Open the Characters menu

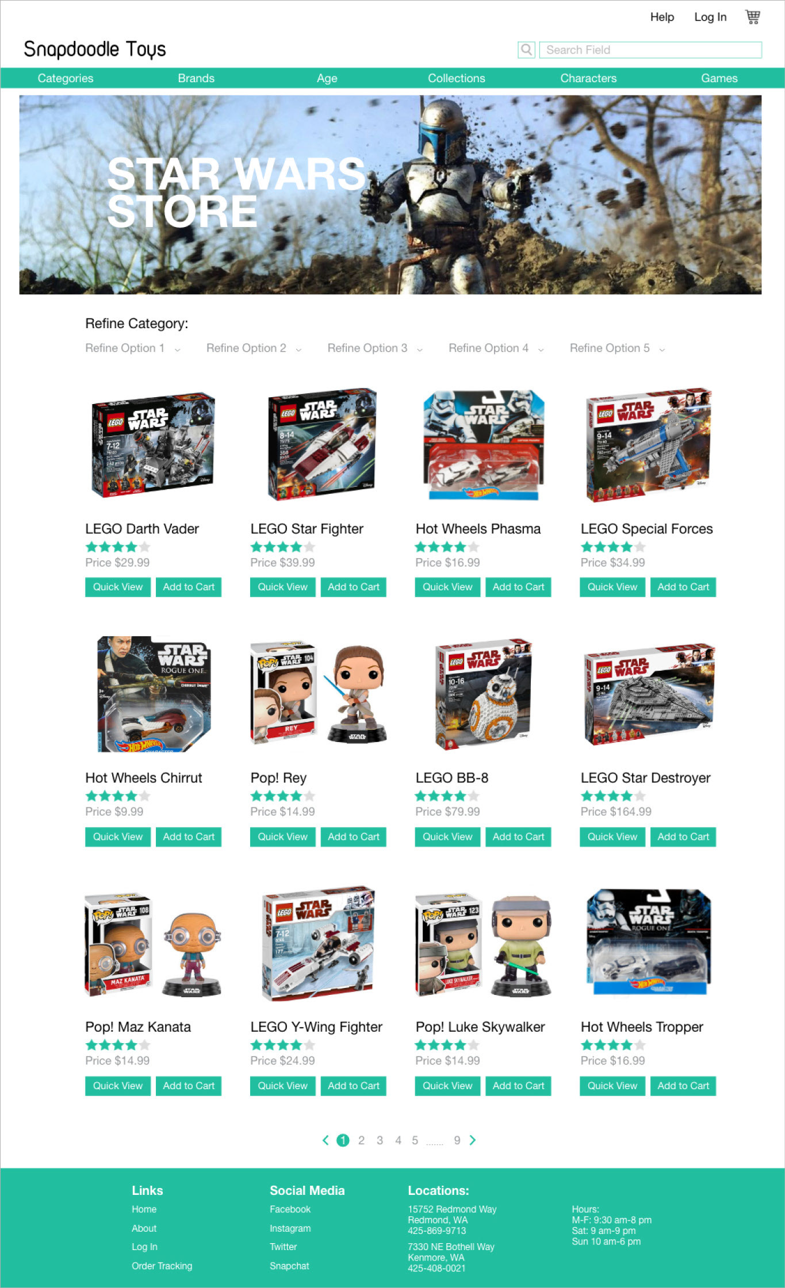[588, 78]
